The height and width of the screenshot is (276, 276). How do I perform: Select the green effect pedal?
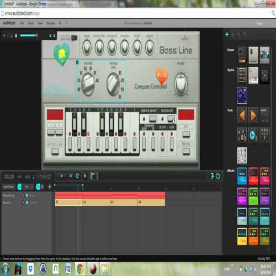click(253, 197)
